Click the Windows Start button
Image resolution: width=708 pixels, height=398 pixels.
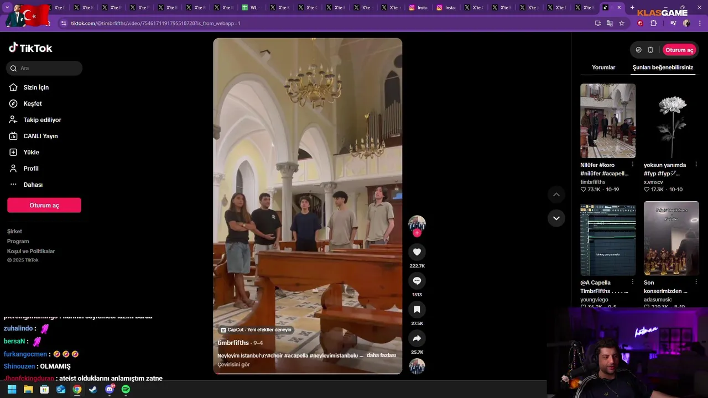pos(12,389)
